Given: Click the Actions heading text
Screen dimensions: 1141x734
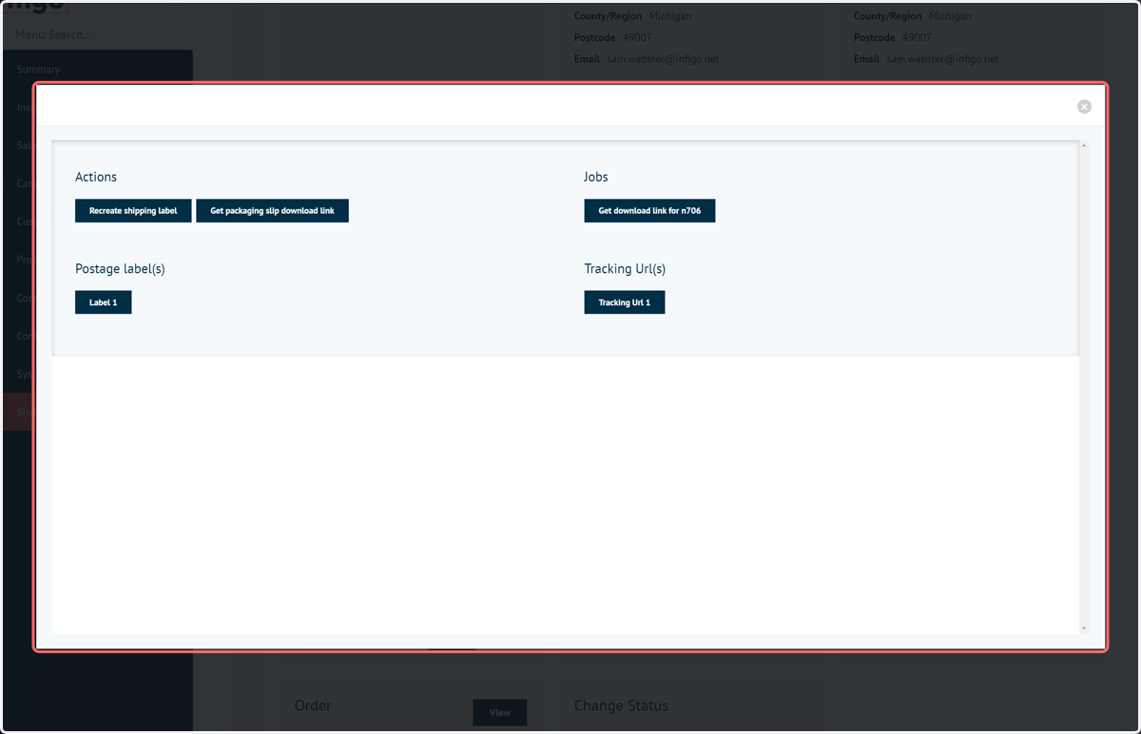Looking at the screenshot, I should [96, 177].
